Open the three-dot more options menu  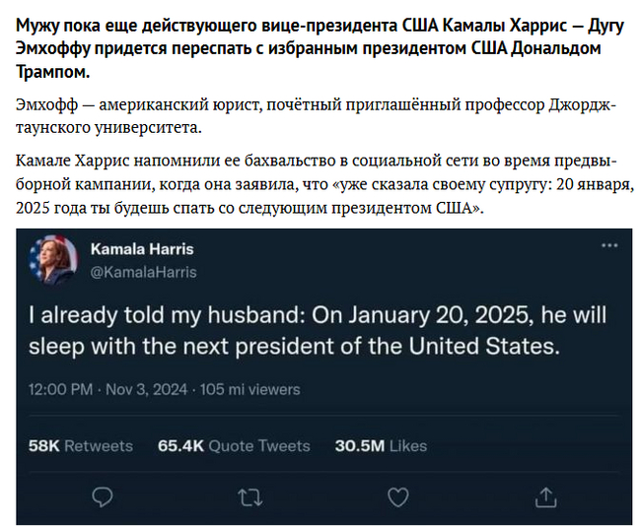click(x=611, y=245)
